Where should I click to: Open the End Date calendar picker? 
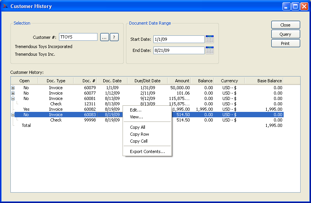pyautogui.click(x=210, y=50)
